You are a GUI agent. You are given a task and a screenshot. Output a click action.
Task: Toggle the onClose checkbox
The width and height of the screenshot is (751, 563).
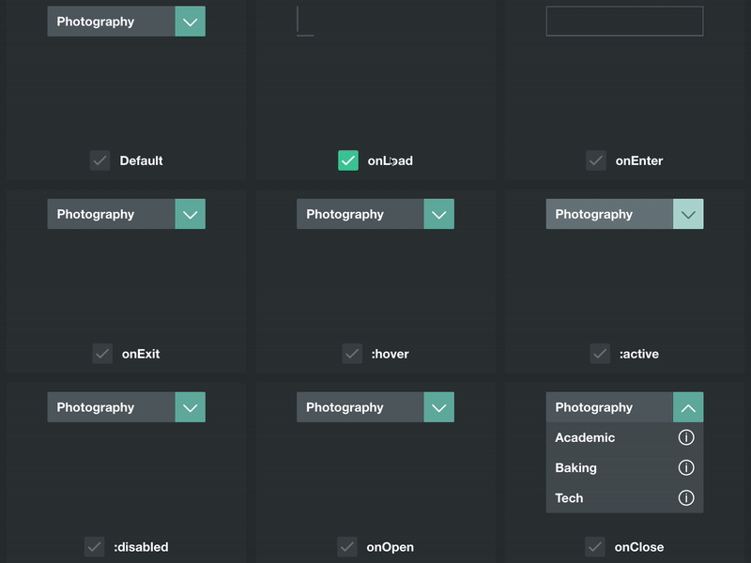click(x=595, y=547)
